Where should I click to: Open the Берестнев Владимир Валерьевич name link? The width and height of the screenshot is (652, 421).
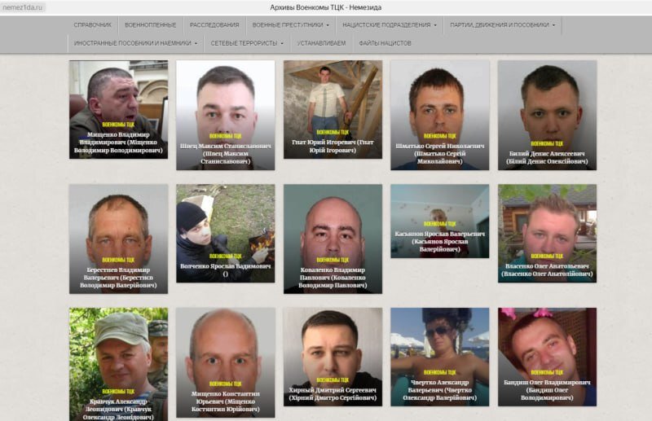(x=118, y=278)
